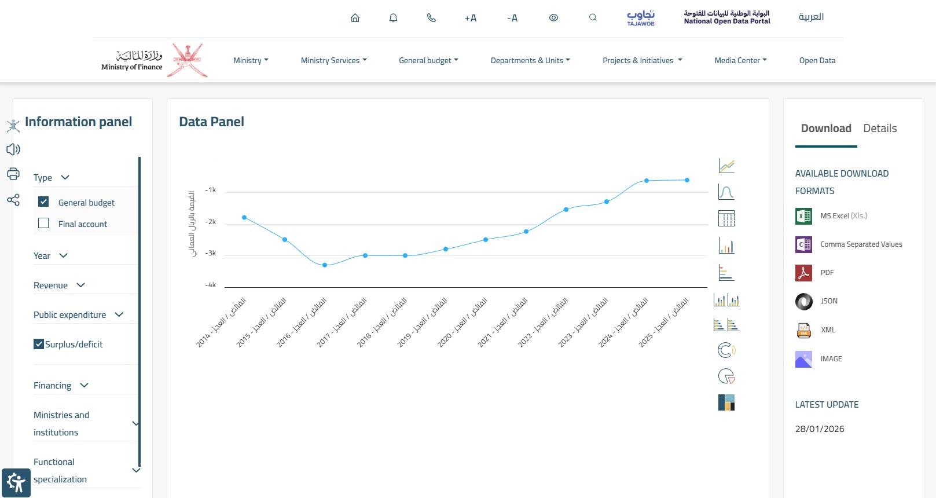Check the Final account checkbox
This screenshot has height=498, width=936.
tap(43, 224)
